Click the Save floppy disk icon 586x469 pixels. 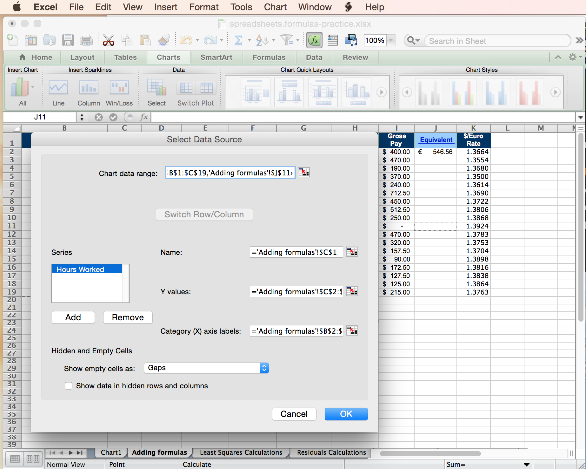coord(68,40)
